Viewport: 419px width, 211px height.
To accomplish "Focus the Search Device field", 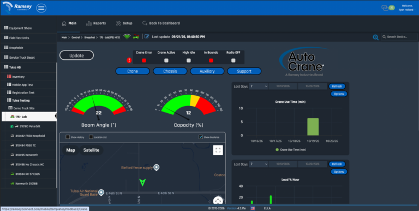I will [x=399, y=37].
